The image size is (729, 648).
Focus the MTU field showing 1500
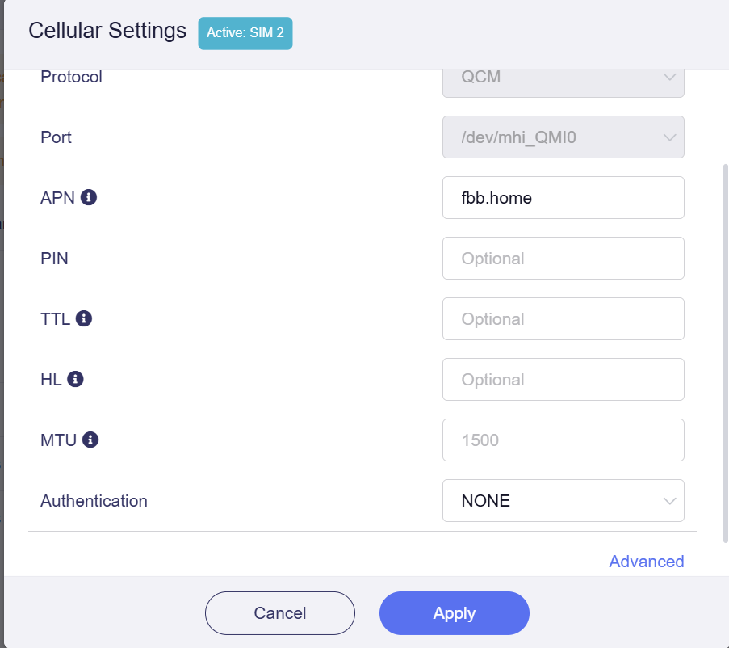563,440
